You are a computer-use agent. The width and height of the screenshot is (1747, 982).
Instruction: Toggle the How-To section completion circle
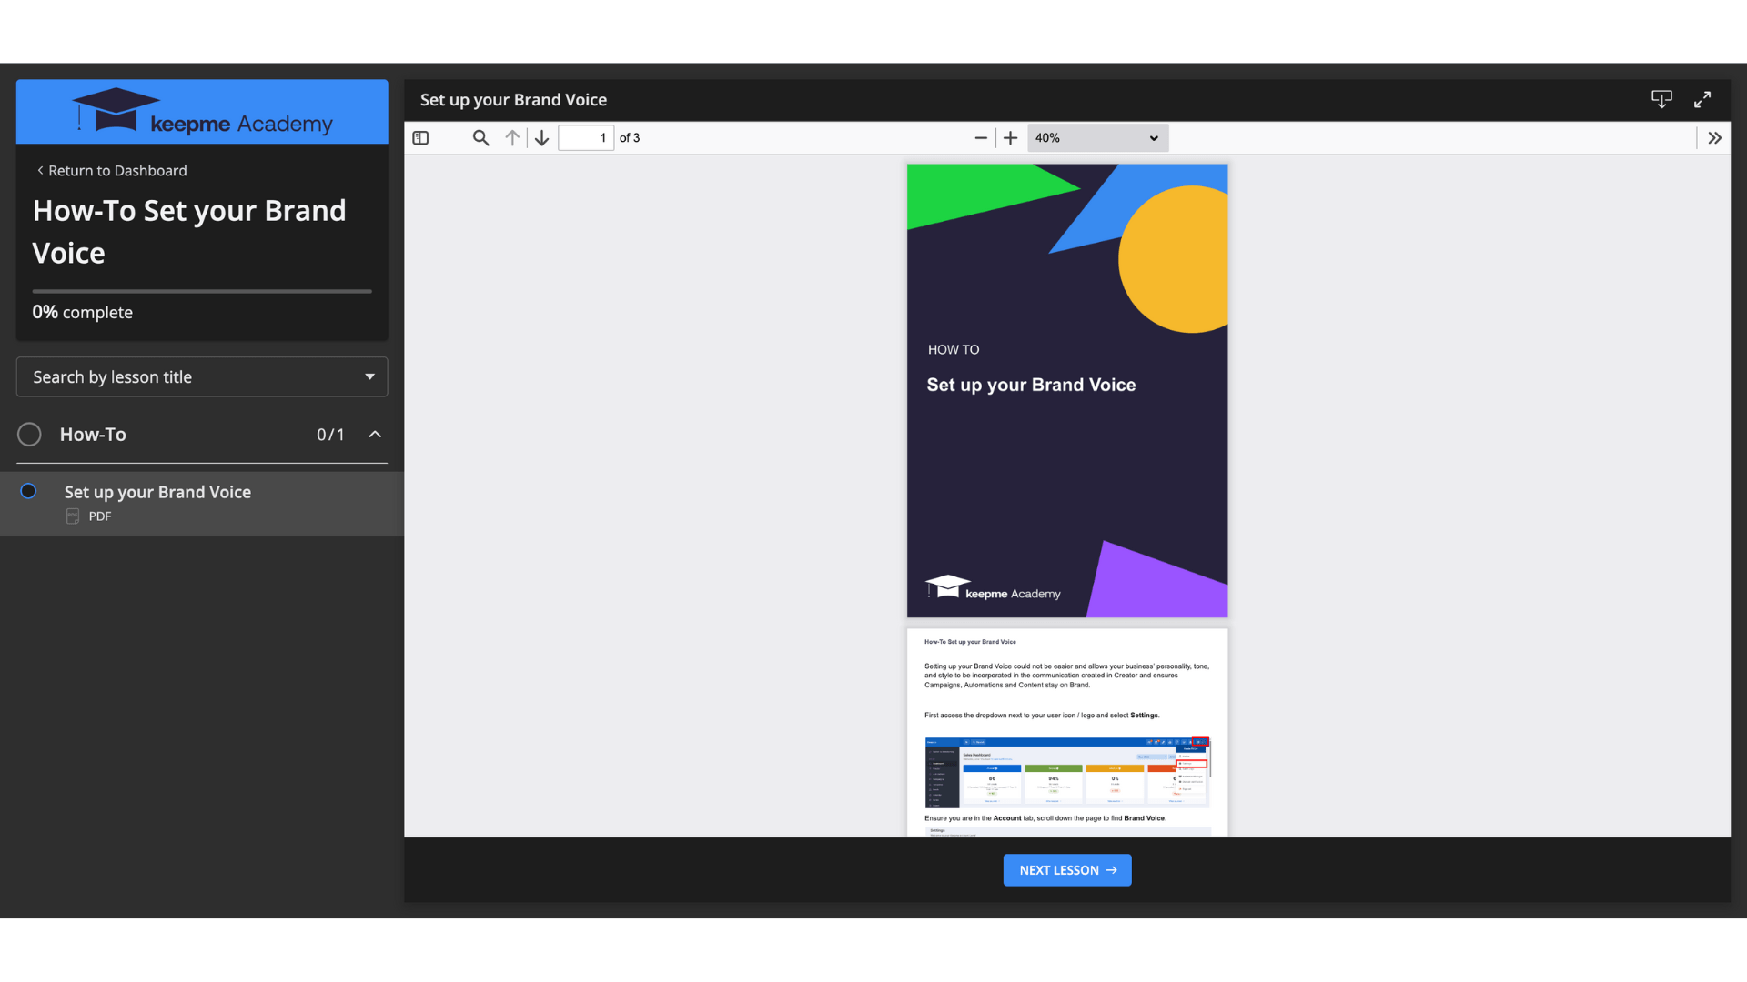(29, 435)
